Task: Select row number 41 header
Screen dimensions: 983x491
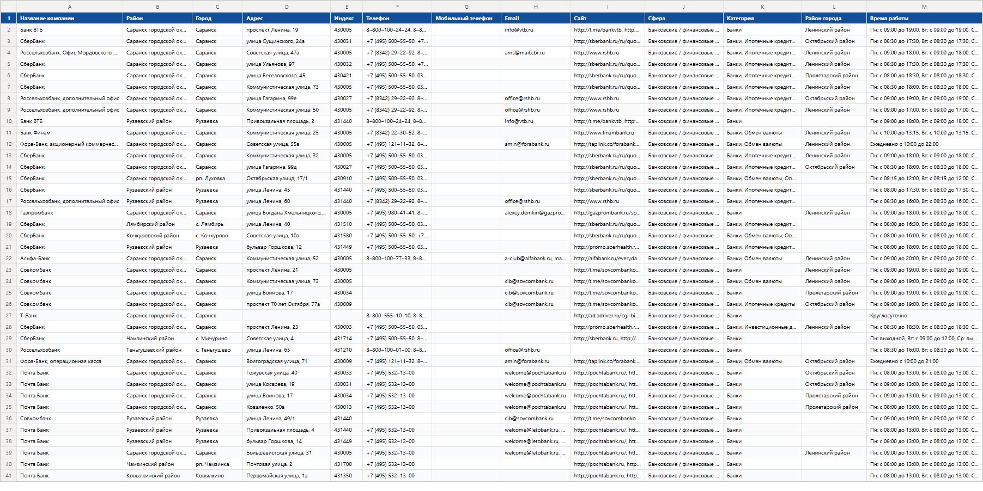Action: point(9,476)
